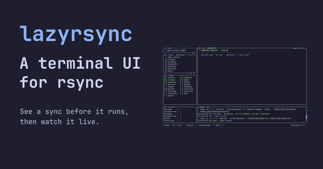Image resolution: width=323 pixels, height=169 pixels.
Task: Click the checkmark beside demo-library [DONE]
Action: click(x=165, y=50)
